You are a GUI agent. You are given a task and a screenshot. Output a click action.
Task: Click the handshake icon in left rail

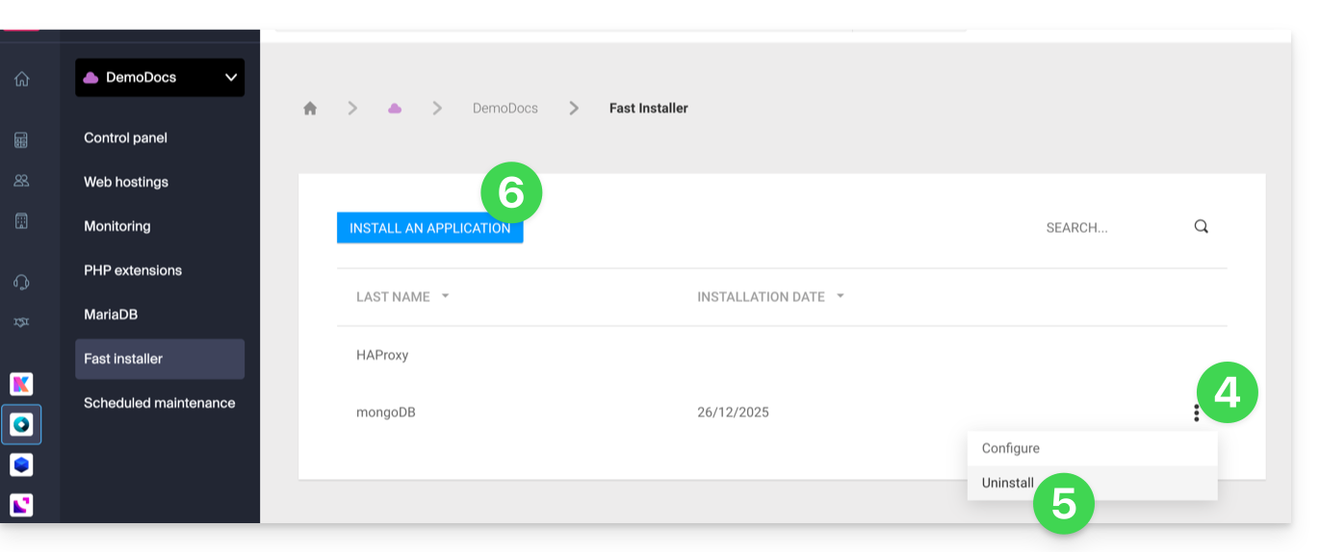coord(21,322)
